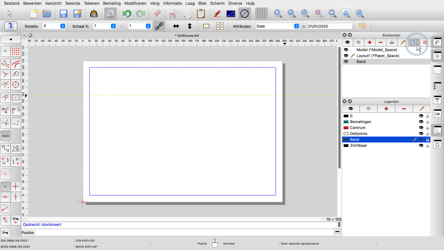Image resolution: width=444 pixels, height=250 pixels.
Task: Click the Zoom In magnifier icon
Action: (278, 13)
